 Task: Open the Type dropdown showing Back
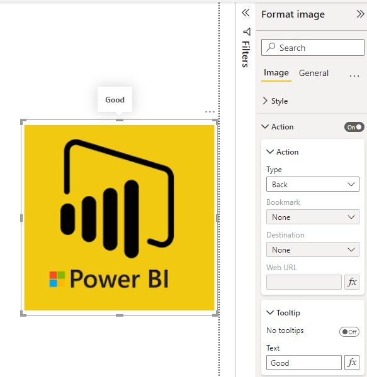[x=313, y=184]
